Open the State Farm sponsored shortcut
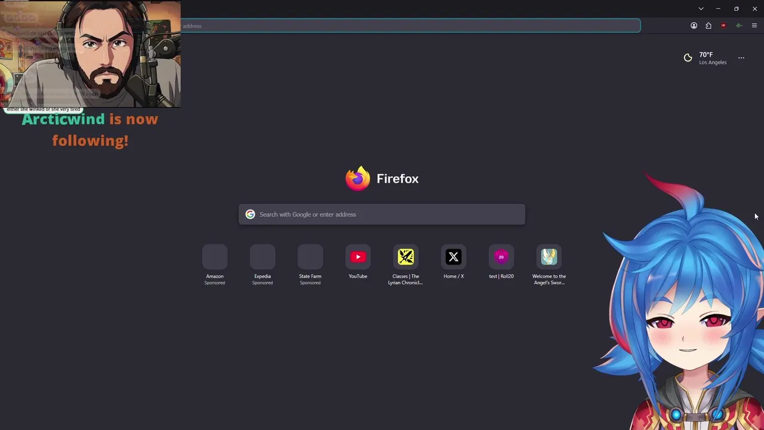This screenshot has height=430, width=764. (310, 257)
